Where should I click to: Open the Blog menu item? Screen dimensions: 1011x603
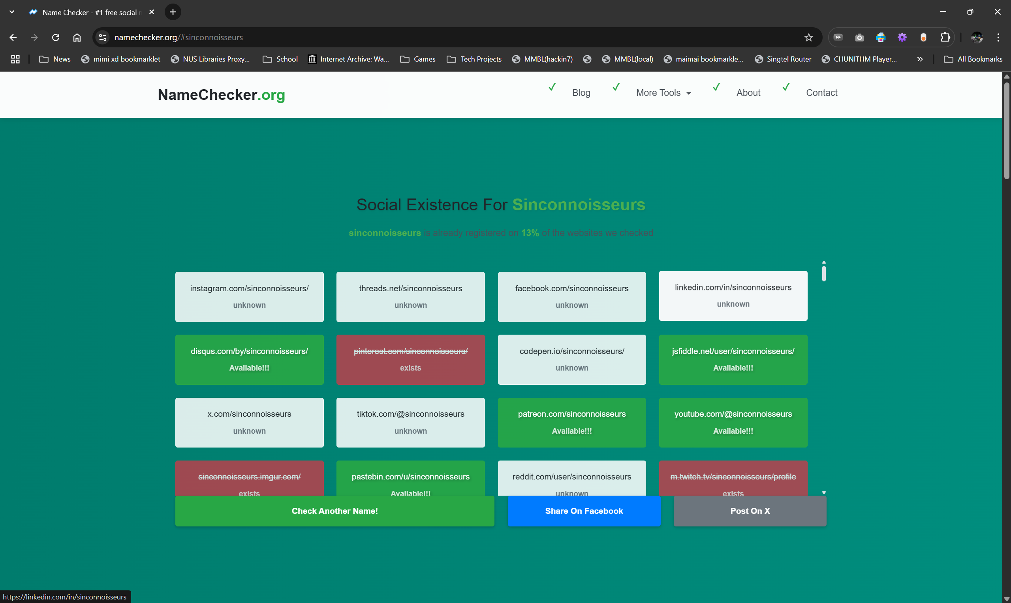pos(581,93)
